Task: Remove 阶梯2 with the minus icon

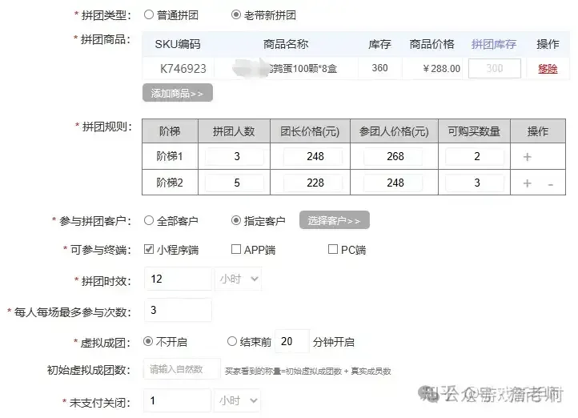Action: click(550, 184)
